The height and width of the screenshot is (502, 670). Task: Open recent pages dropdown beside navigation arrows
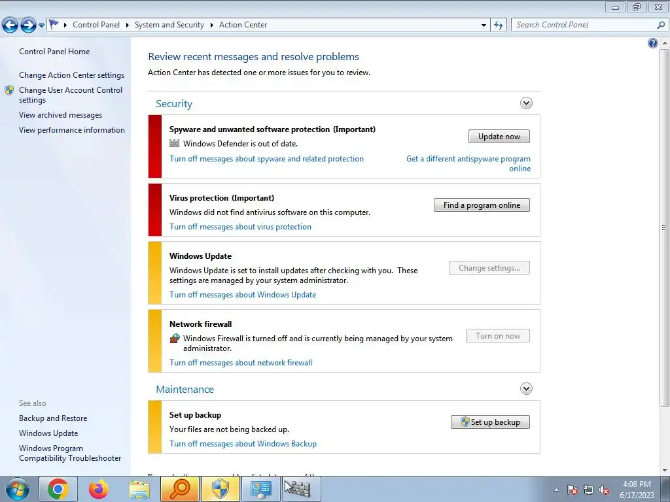(41, 25)
